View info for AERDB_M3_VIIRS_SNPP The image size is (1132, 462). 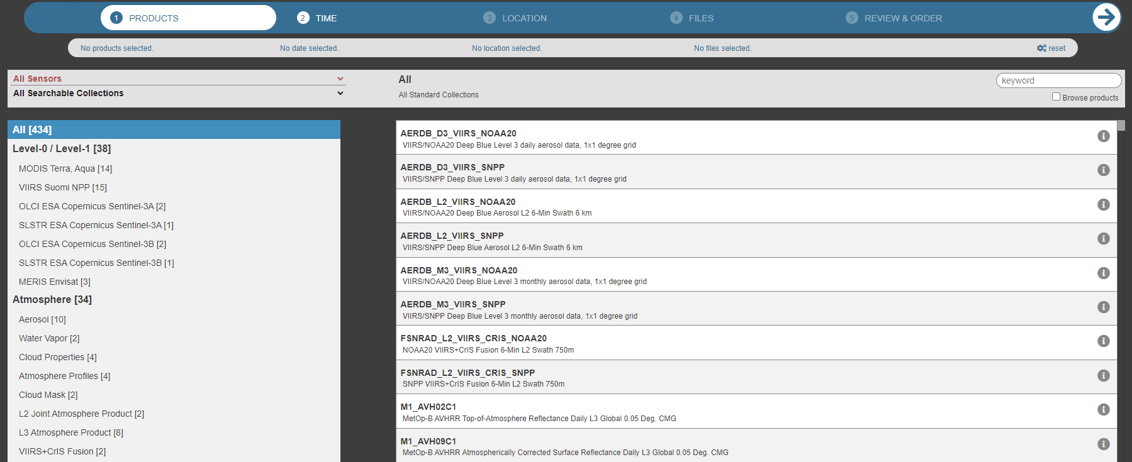point(1104,307)
